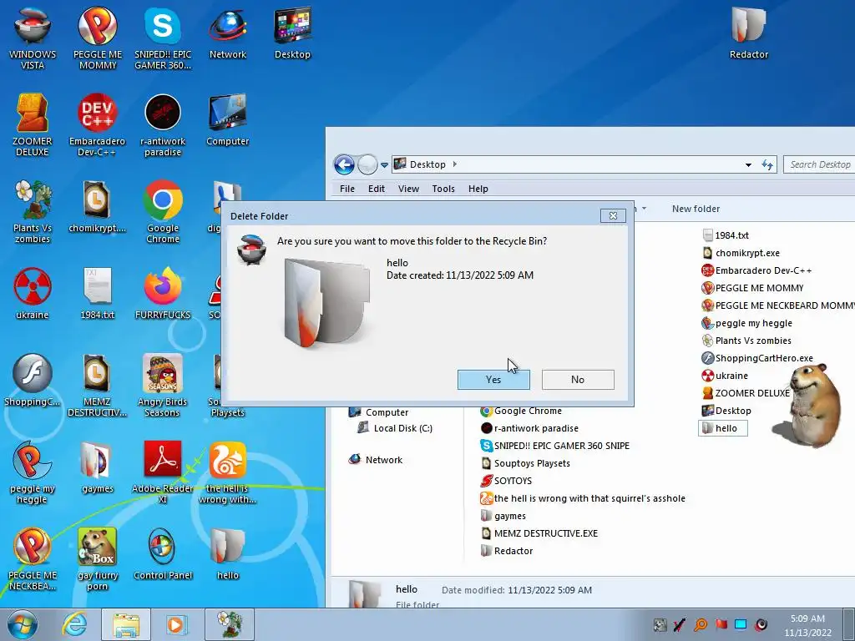Confirm deletion with the Yes button
The image size is (855, 641).
coord(493,380)
